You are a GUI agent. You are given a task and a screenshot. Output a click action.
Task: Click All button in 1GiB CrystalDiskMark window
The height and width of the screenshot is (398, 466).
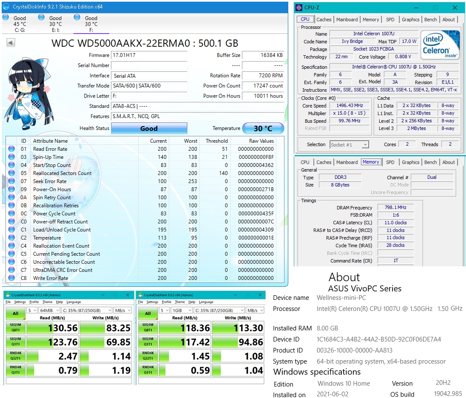(148, 313)
